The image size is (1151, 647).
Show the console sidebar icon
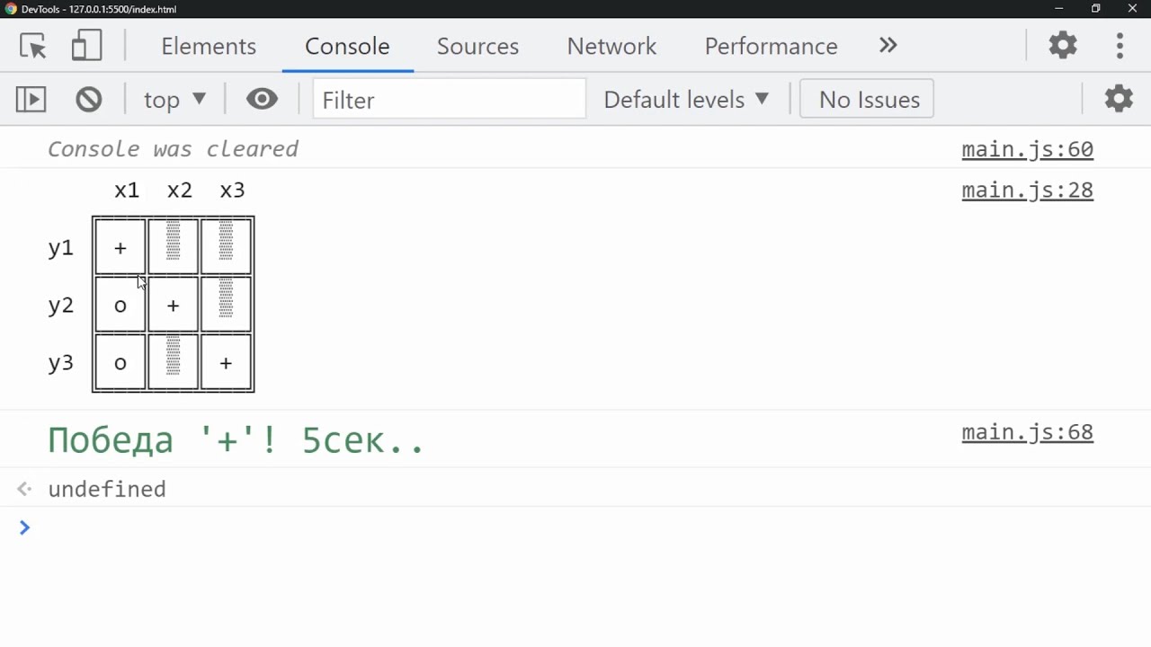coord(31,99)
